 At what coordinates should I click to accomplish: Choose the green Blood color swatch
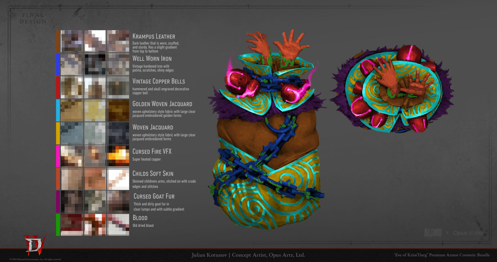point(58,224)
